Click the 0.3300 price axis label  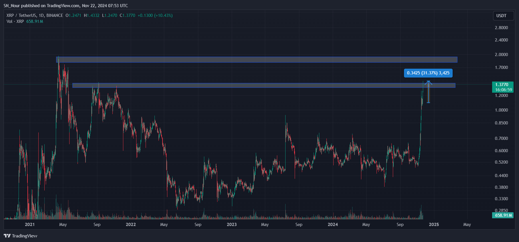(x=501, y=199)
